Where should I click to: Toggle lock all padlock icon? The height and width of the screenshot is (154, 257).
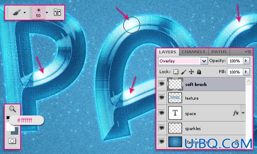[x=199, y=72]
